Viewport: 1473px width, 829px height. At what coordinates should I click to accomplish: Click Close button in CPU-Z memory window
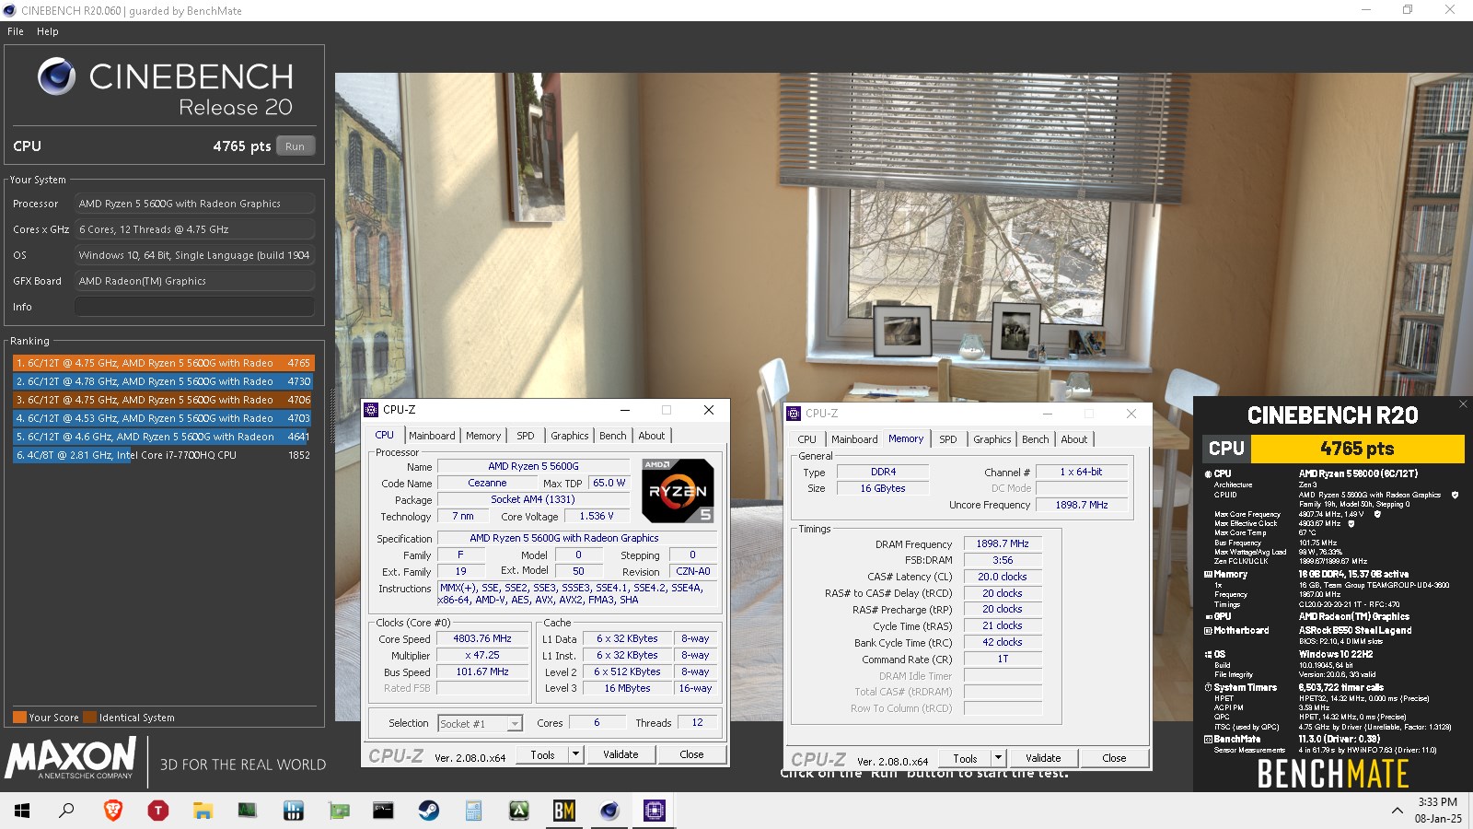pyautogui.click(x=1114, y=758)
